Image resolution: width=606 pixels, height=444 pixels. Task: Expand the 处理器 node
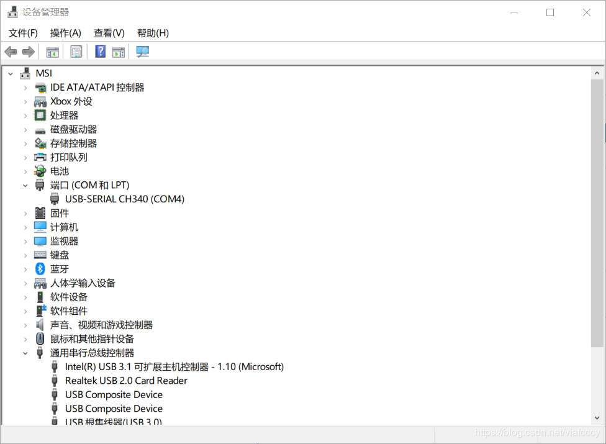pos(25,116)
